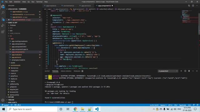This screenshot has width=200, height=112.
Task: Split the terminal panel
Action: tap(185, 71)
